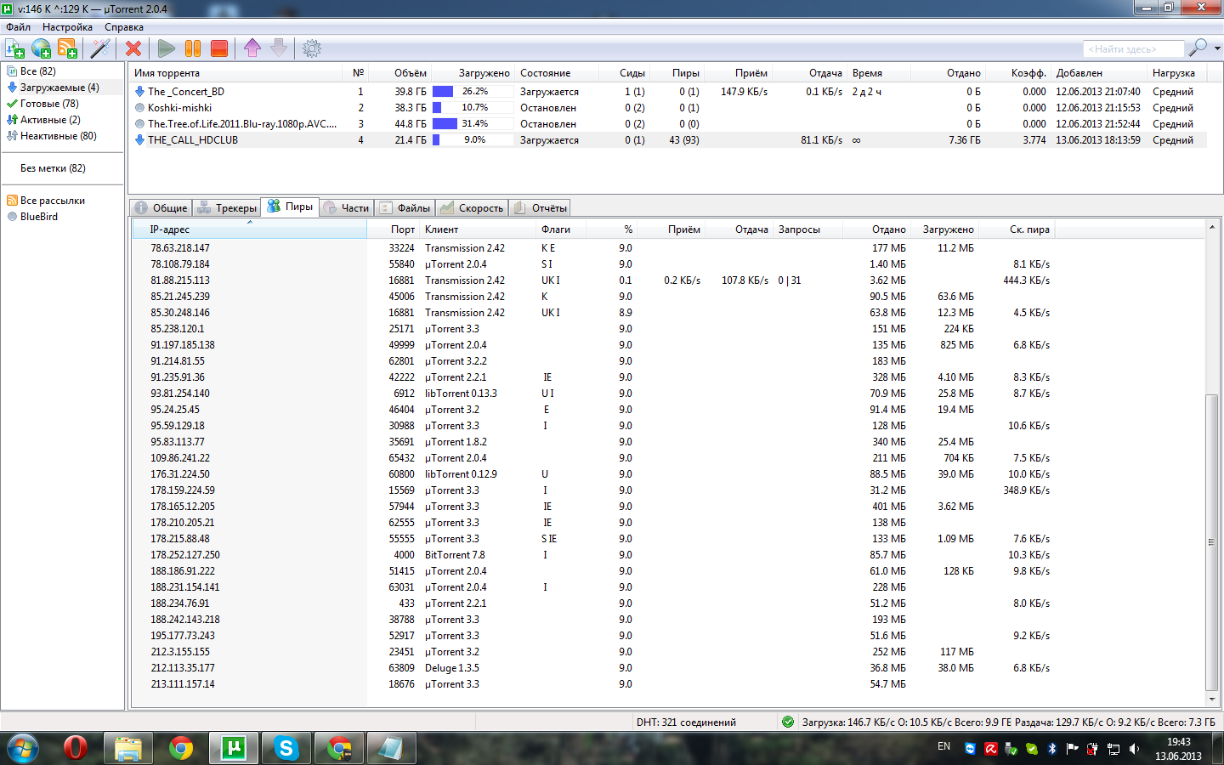Screen dimensions: 1224x765
Task: Open Skype from the taskbar
Action: (286, 748)
